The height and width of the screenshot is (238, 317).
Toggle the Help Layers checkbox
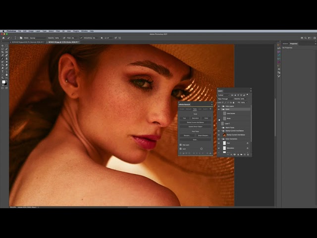coord(181,145)
